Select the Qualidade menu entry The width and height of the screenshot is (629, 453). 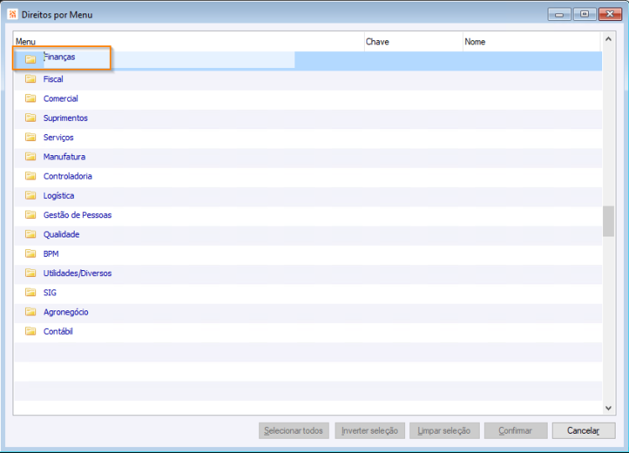click(61, 234)
